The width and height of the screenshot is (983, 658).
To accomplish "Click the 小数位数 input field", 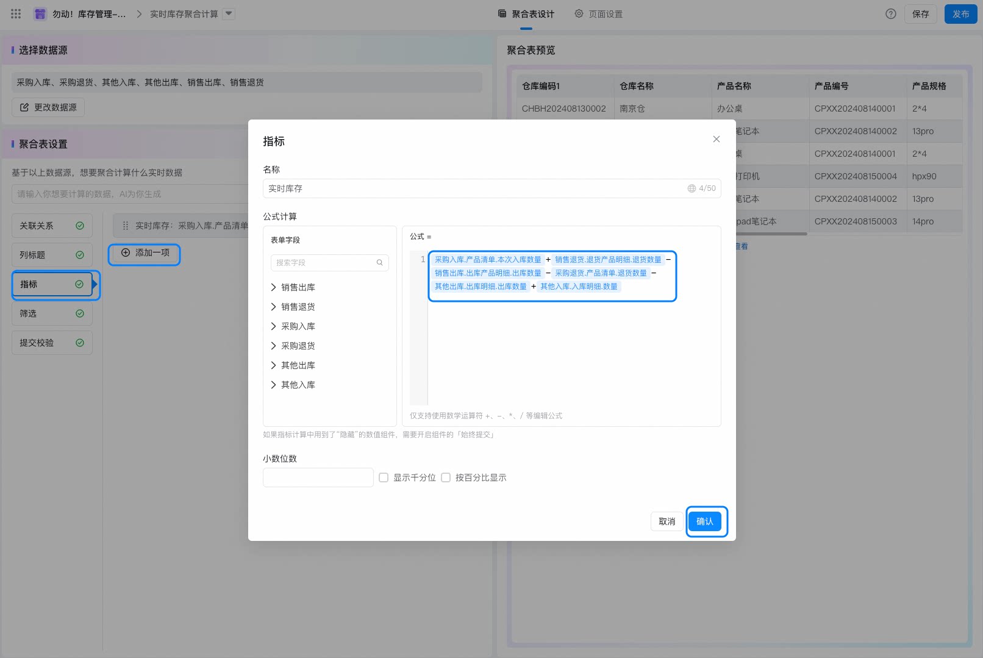I will [318, 477].
